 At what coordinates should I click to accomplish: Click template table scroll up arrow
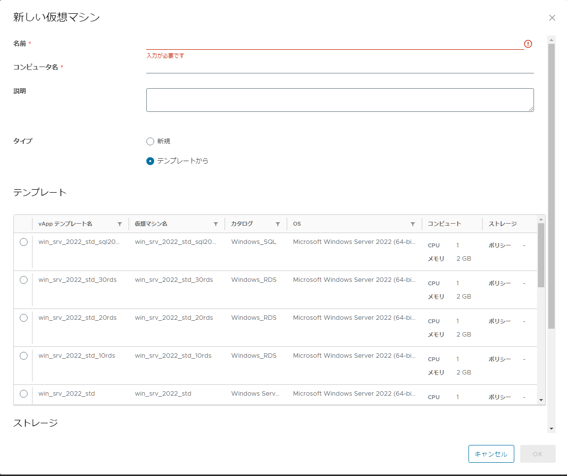click(x=541, y=219)
